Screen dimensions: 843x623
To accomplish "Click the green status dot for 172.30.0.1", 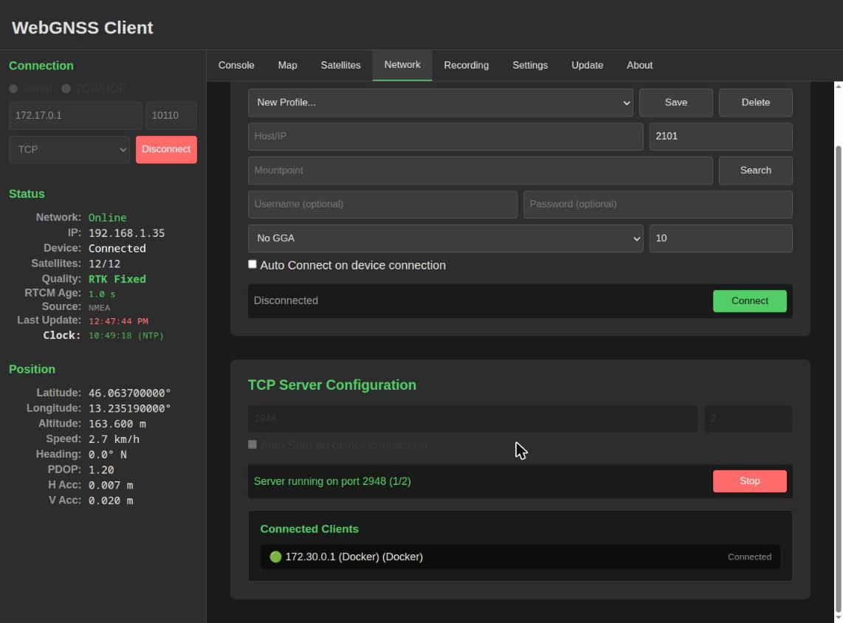I will tap(275, 557).
